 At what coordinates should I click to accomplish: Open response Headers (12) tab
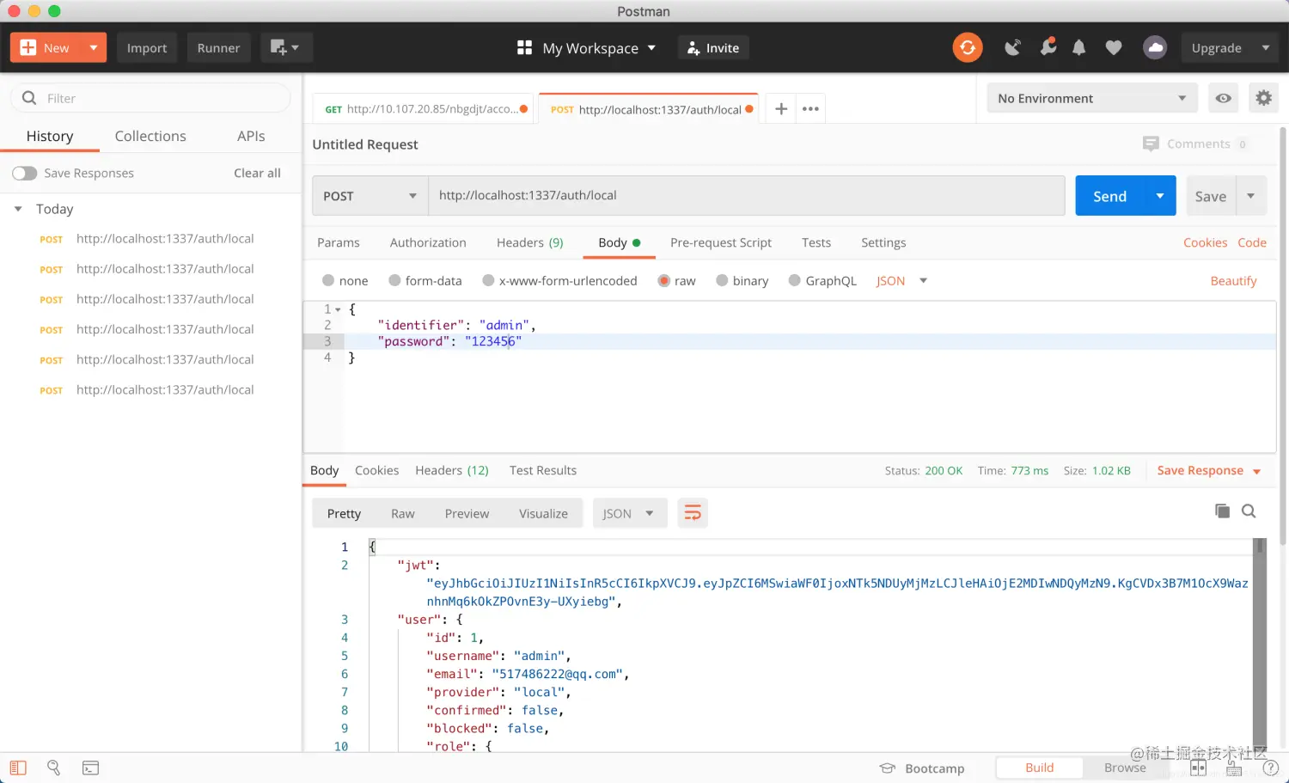tap(452, 470)
